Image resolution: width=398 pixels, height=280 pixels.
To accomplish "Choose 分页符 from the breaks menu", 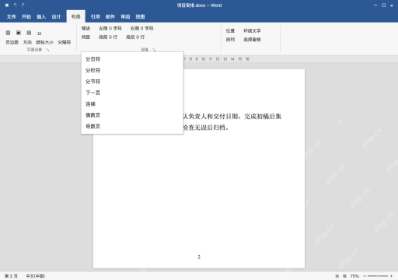I will point(132,59).
